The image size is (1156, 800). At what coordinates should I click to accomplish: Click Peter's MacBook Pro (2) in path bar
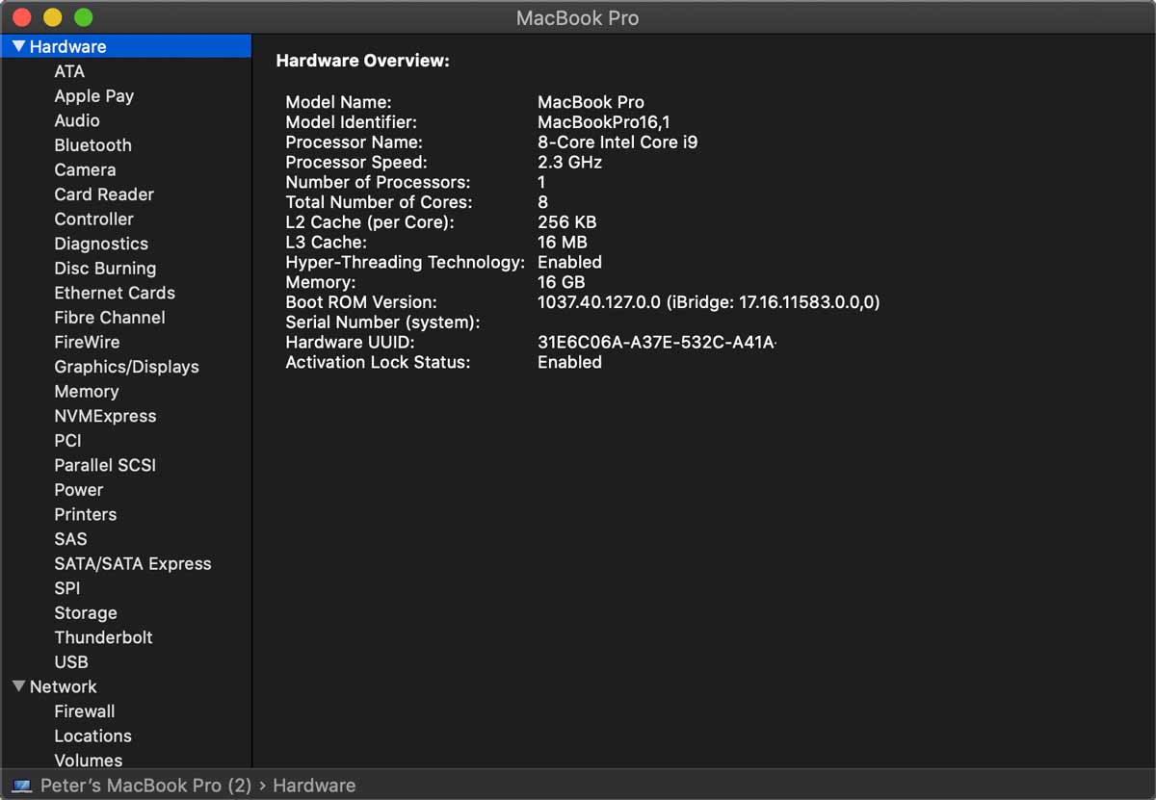point(145,786)
